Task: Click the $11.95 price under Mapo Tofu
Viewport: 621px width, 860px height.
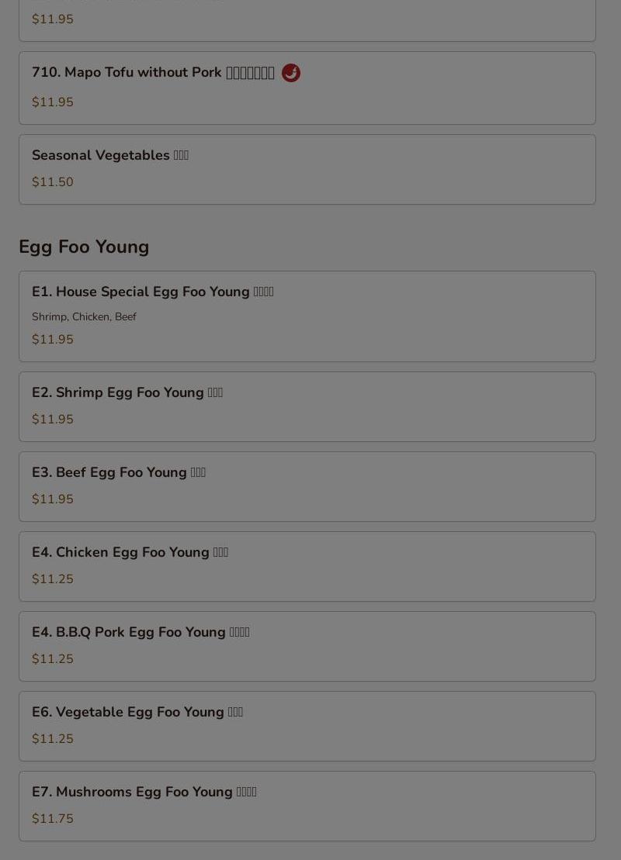Action: (53, 102)
